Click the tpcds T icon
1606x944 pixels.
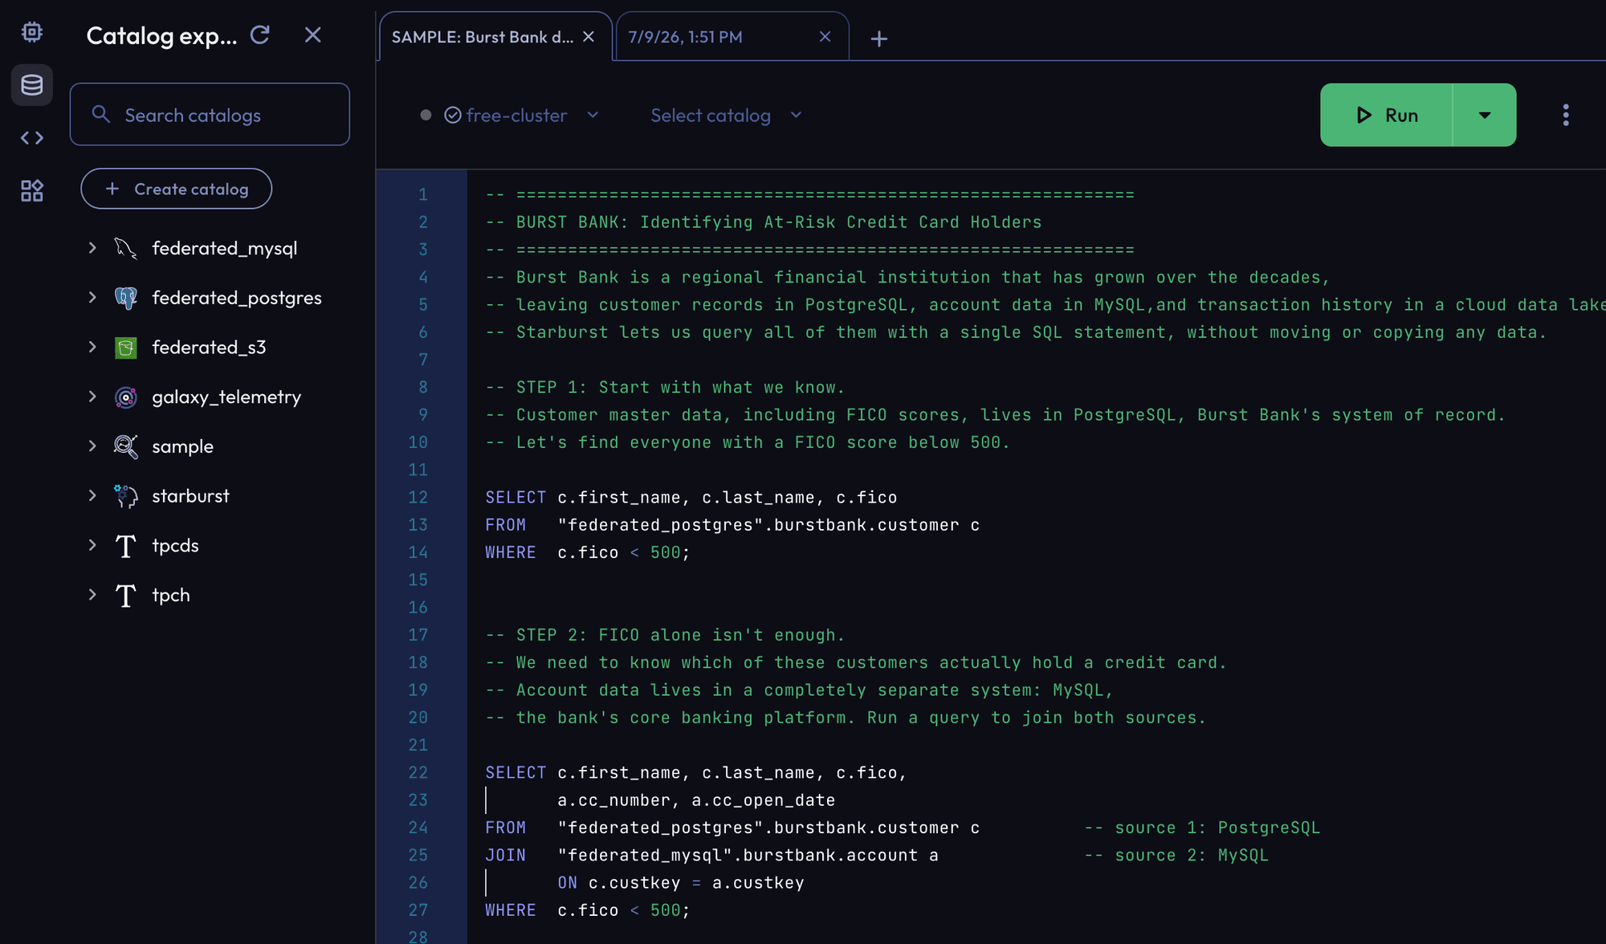click(126, 546)
